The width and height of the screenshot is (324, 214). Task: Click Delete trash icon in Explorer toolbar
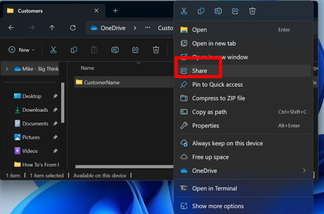[x=156, y=50]
